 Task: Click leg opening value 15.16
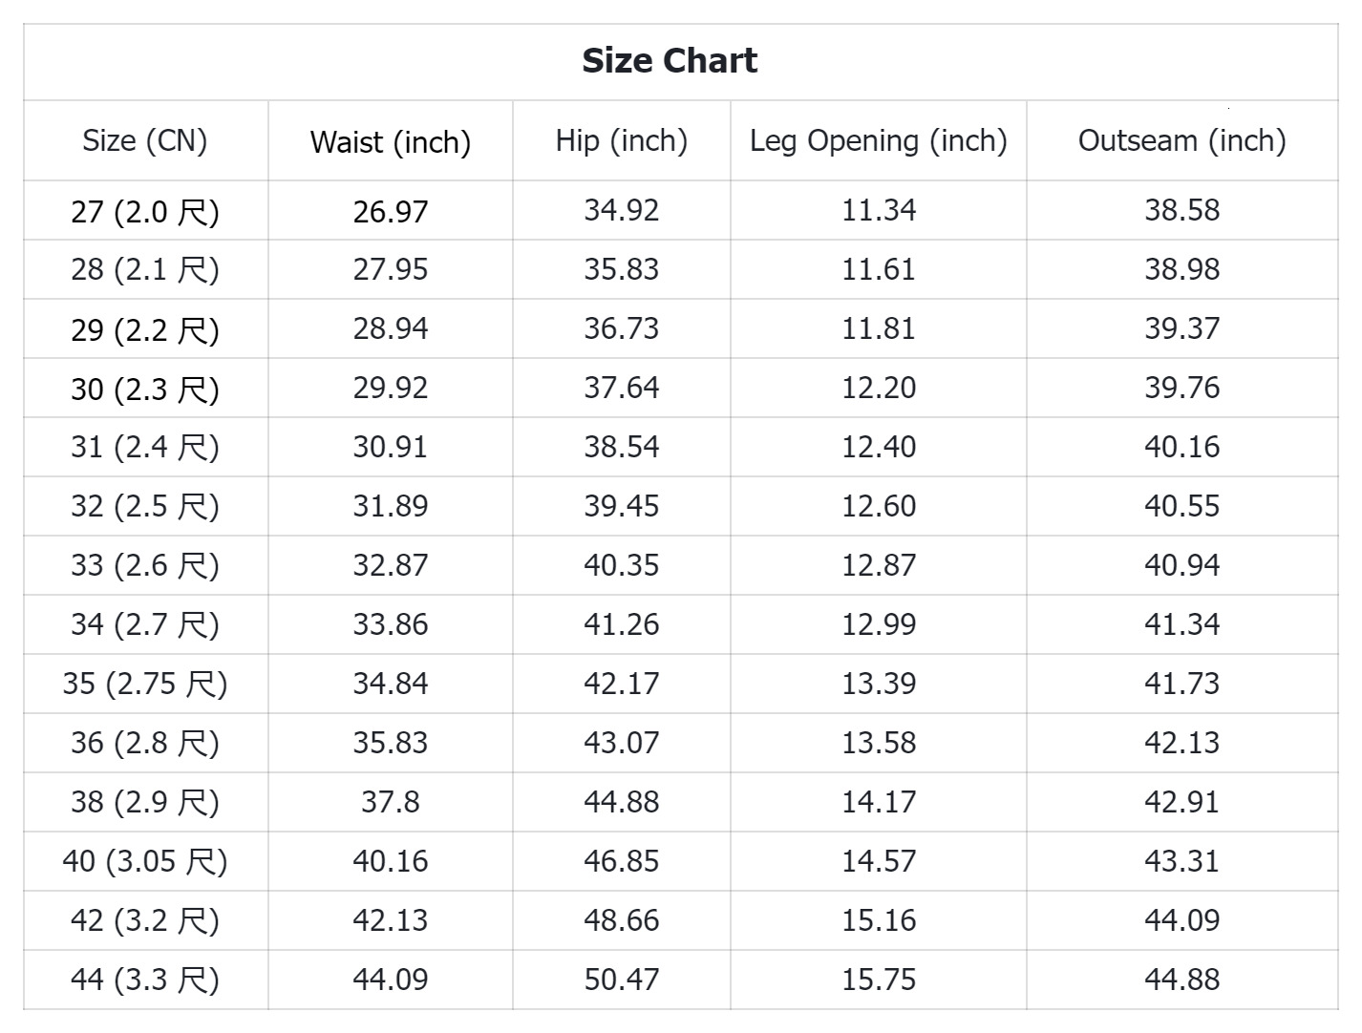(x=879, y=920)
